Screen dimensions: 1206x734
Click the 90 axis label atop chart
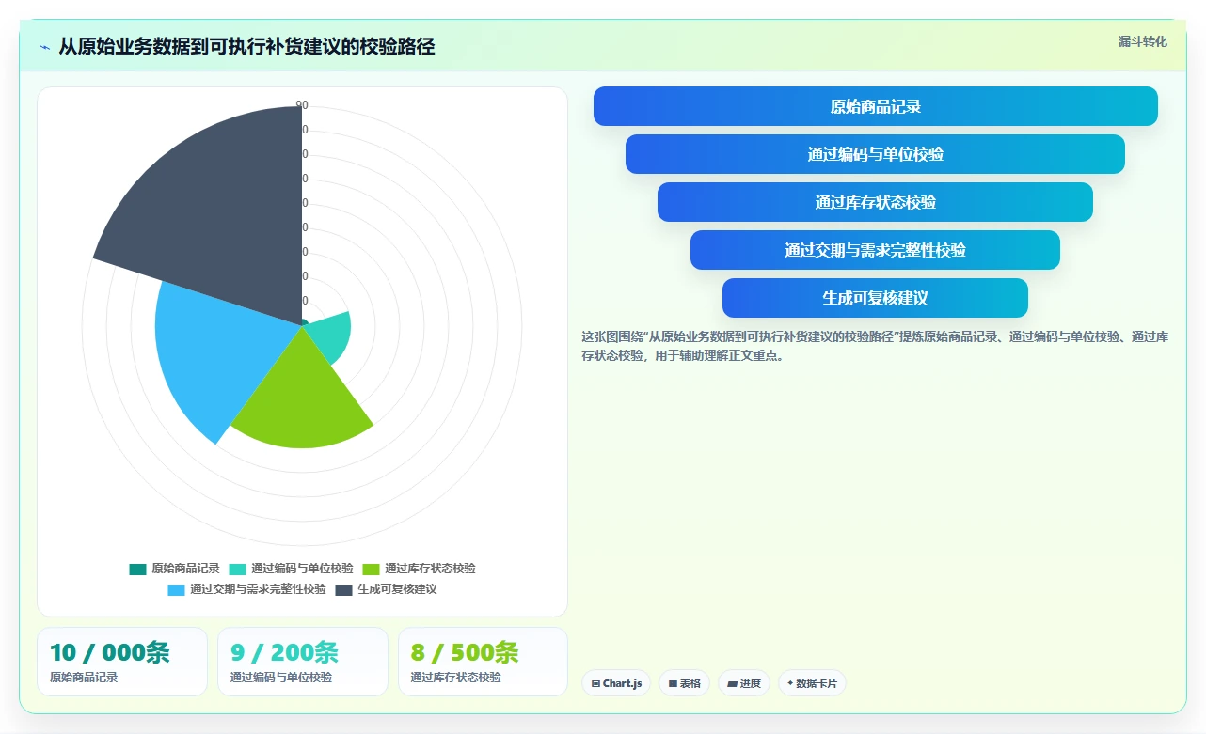pyautogui.click(x=302, y=105)
